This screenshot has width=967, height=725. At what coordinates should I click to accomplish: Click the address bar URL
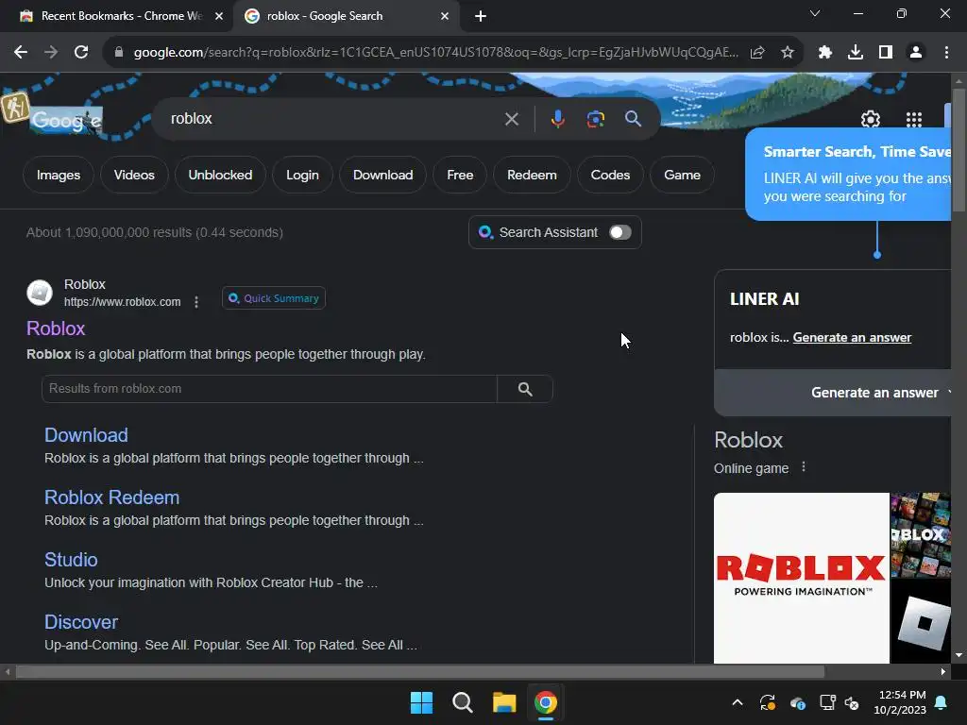[x=435, y=53]
